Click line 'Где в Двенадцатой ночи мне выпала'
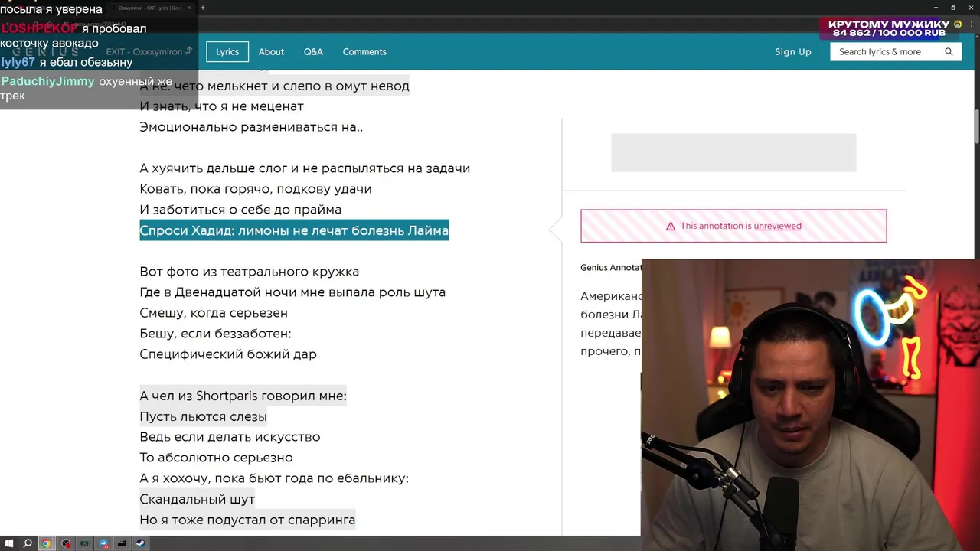 click(292, 292)
